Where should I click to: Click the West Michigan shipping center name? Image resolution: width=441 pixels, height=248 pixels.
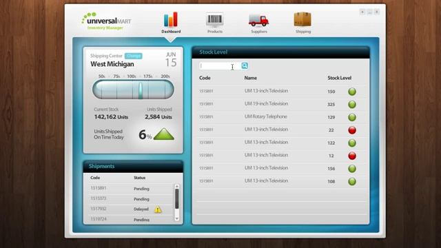point(112,64)
